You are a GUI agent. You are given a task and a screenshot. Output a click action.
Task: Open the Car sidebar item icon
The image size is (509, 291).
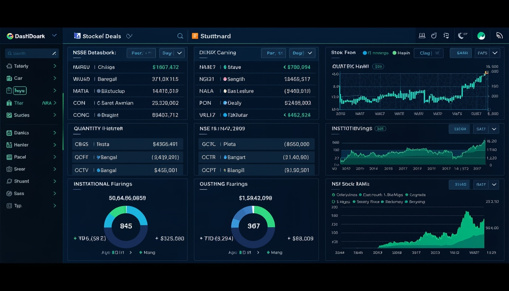coord(9,78)
